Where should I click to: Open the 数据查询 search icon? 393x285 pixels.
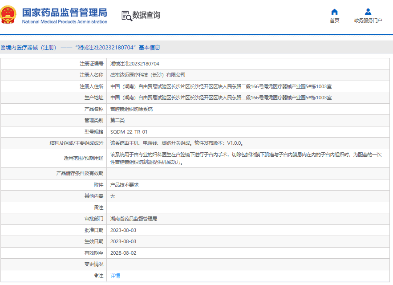click(x=126, y=16)
